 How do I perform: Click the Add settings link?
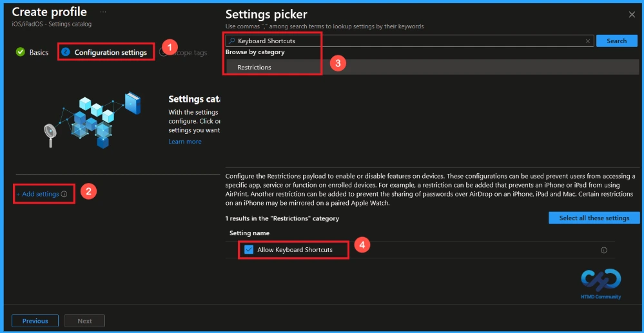[37, 195]
